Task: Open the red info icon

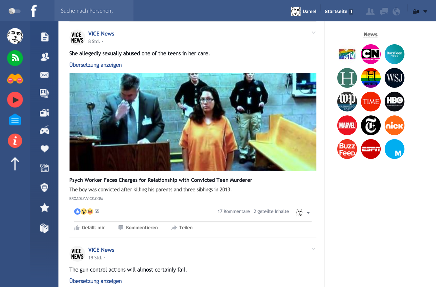Action: click(x=15, y=141)
